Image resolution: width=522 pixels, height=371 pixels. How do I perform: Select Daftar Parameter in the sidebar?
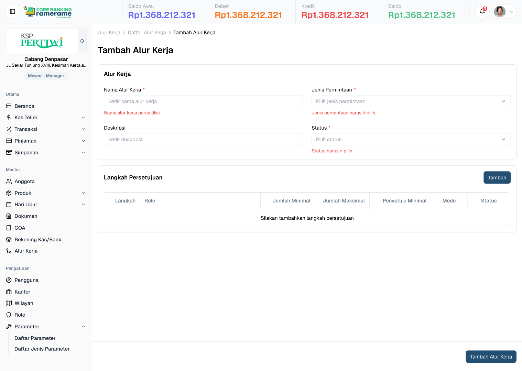click(35, 338)
